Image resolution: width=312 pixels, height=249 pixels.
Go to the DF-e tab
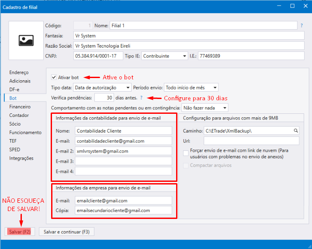tap(14, 89)
